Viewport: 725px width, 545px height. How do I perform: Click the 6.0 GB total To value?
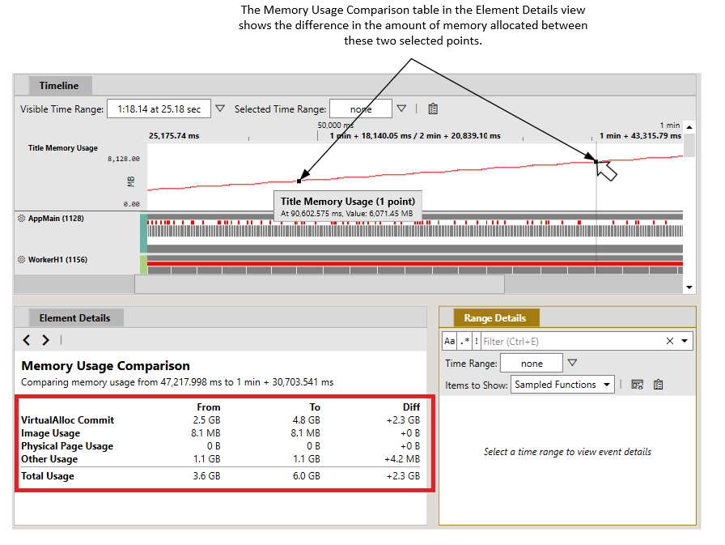point(306,476)
